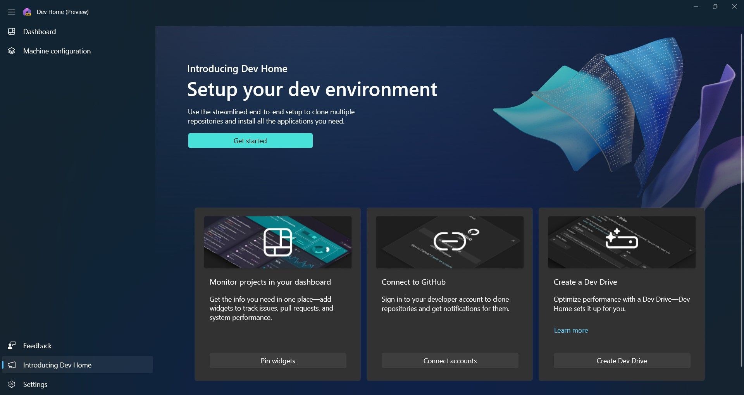Image resolution: width=744 pixels, height=395 pixels.
Task: Click the megaphone icon for Introducing Dev Home
Action: tap(12, 365)
